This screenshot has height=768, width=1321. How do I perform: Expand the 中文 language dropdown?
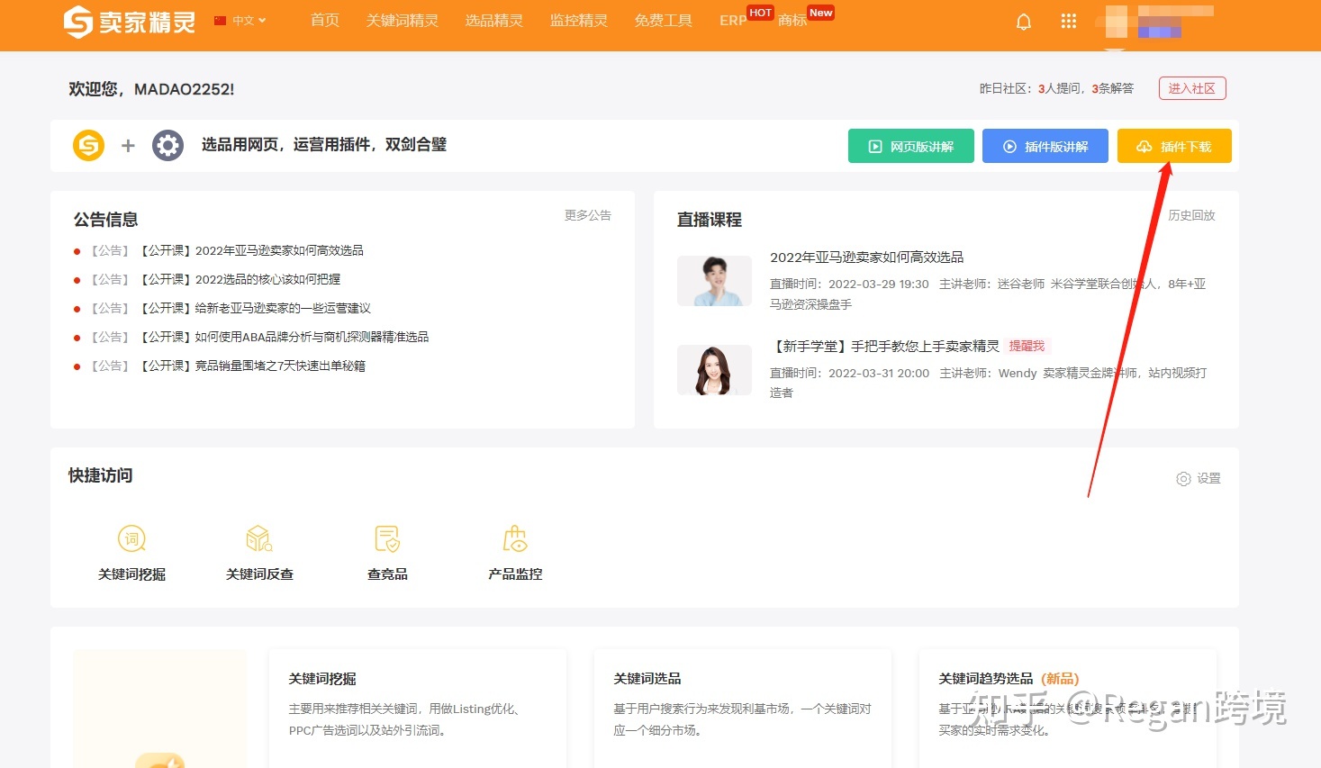(241, 21)
